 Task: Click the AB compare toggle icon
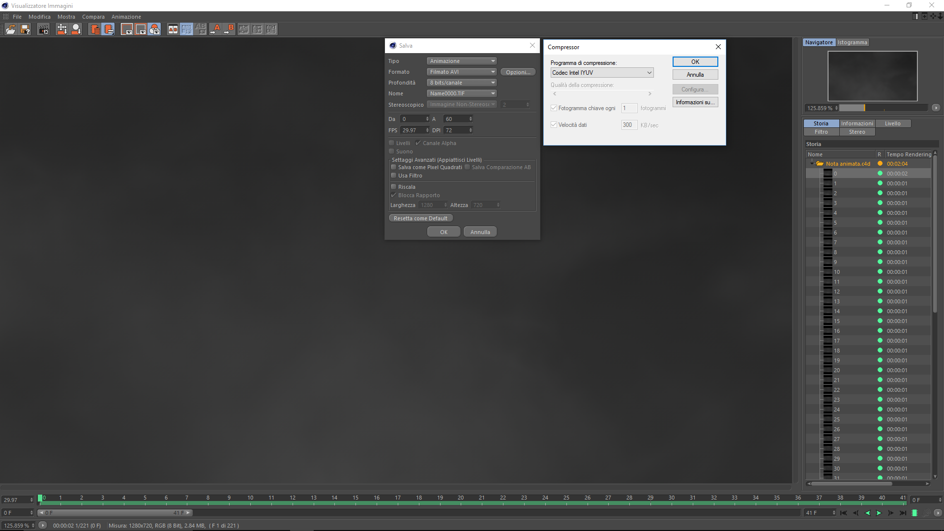click(x=173, y=29)
